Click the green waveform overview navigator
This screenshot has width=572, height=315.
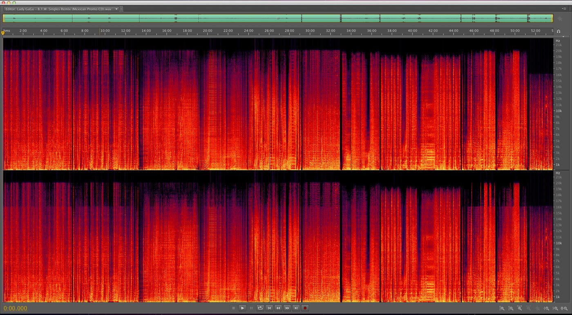tap(278, 18)
